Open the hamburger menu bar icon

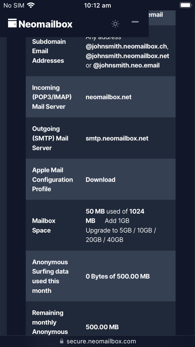point(135,22)
